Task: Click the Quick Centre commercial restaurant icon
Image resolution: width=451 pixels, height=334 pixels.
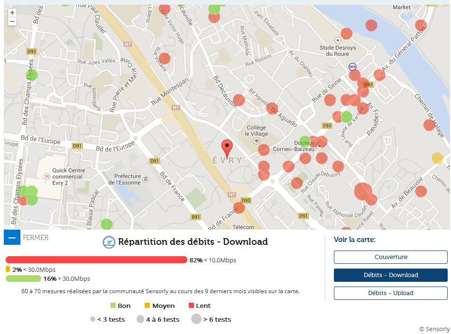Action: coord(47,176)
